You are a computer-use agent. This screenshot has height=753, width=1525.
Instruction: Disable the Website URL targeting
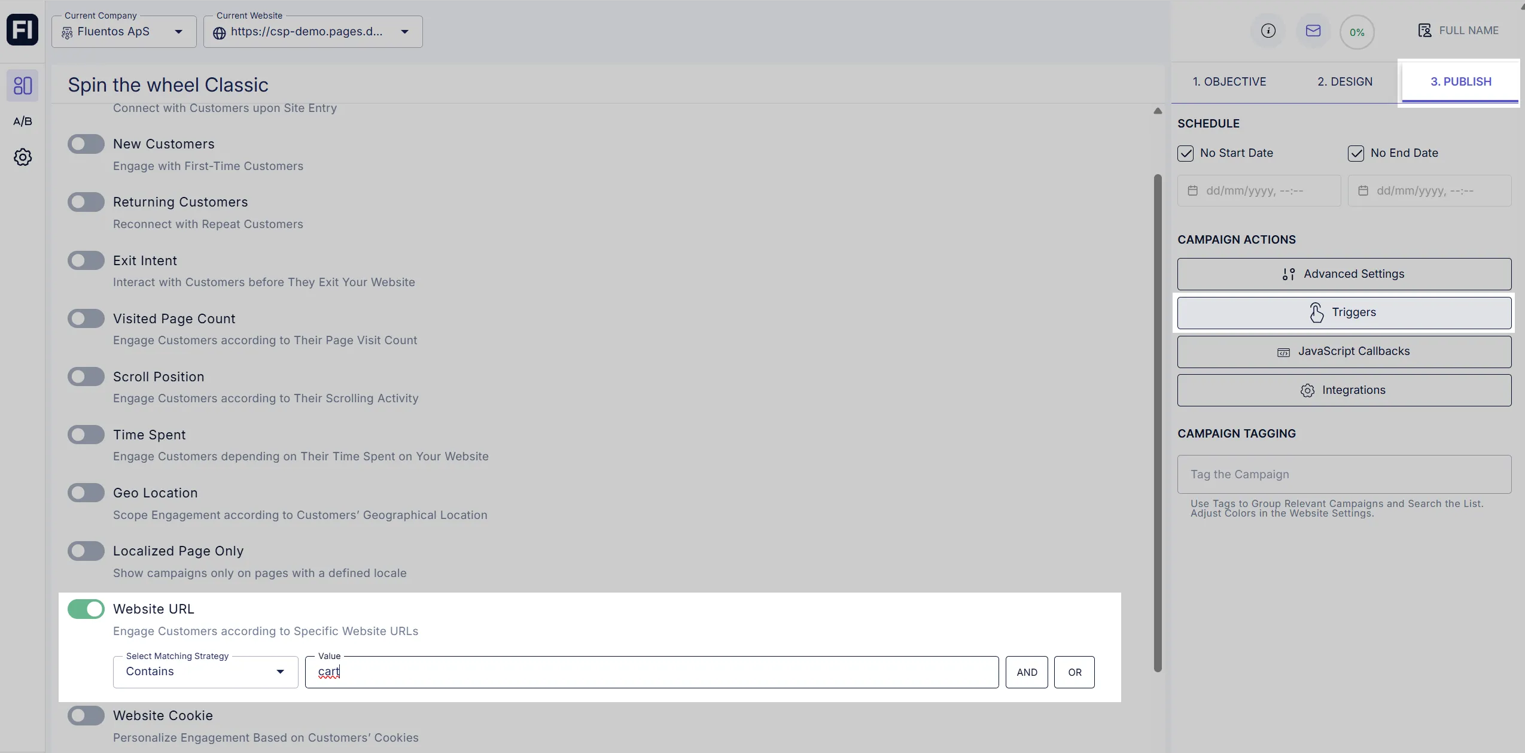click(x=86, y=608)
